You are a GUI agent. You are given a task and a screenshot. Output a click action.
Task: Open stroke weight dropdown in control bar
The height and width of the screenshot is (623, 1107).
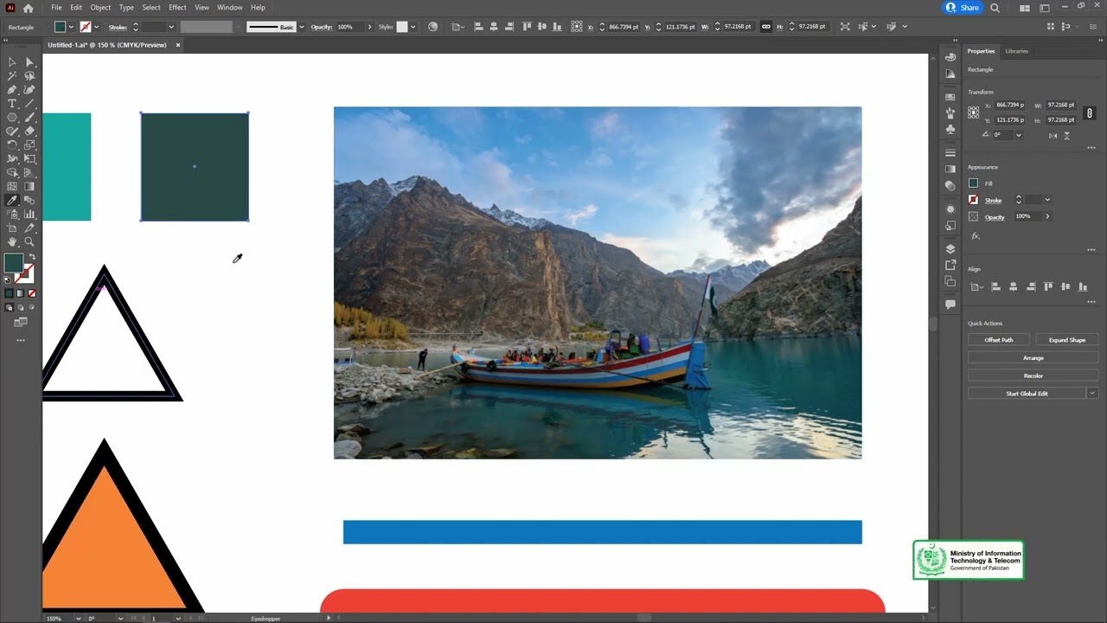point(171,27)
